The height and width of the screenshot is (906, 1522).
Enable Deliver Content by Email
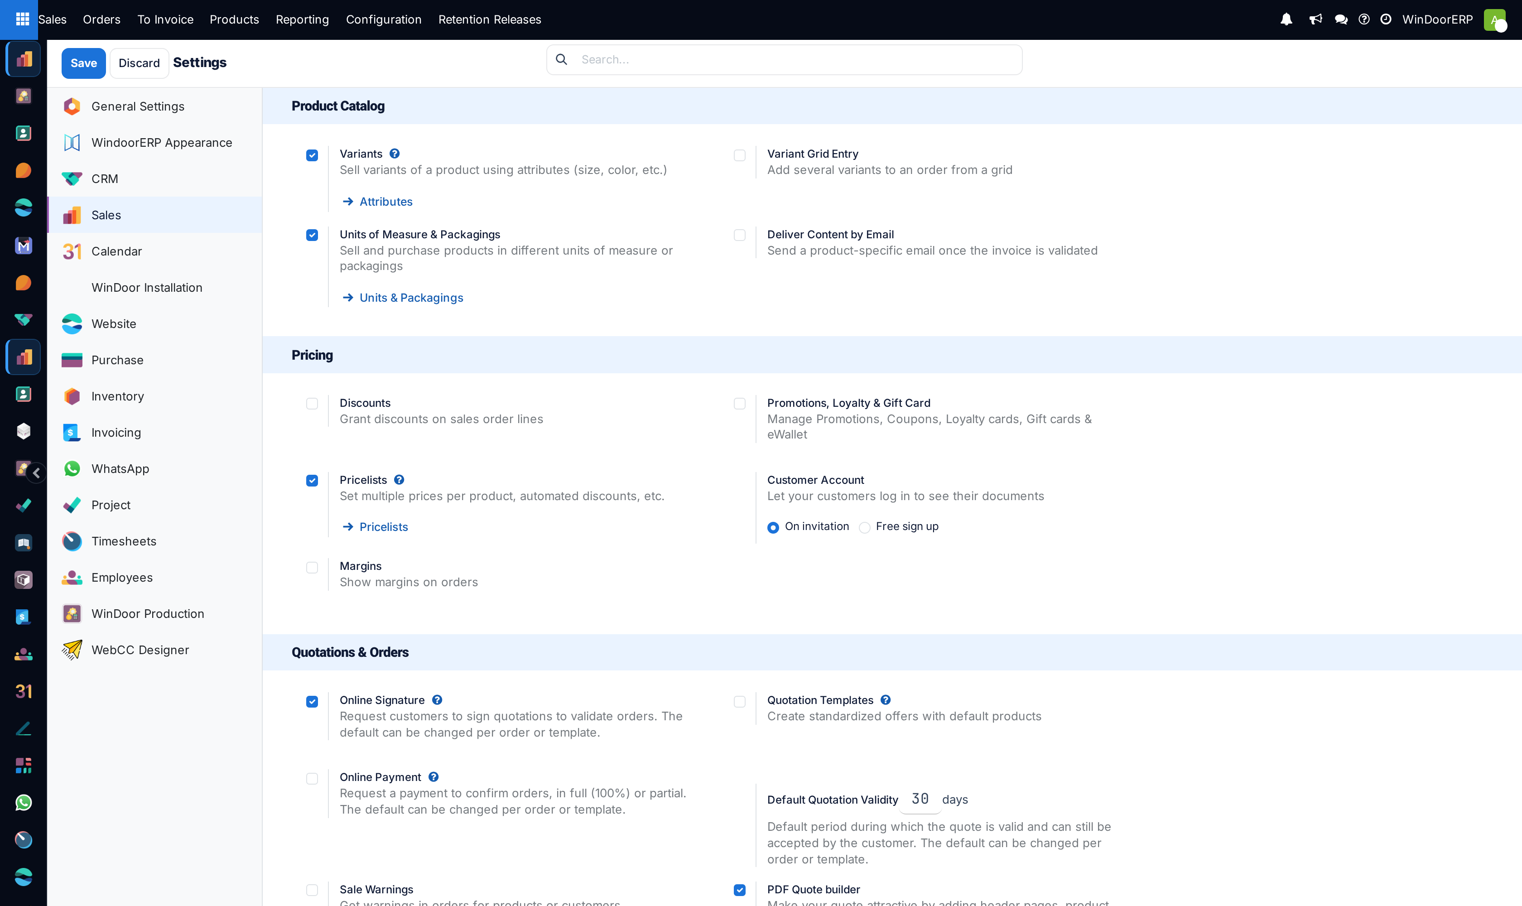(x=739, y=235)
